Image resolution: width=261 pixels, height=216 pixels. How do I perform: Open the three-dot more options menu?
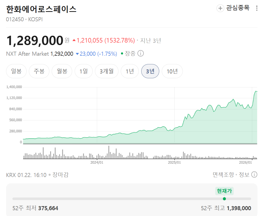257,8
